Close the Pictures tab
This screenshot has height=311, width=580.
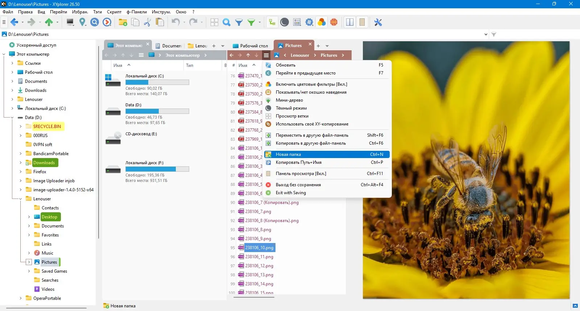click(310, 44)
